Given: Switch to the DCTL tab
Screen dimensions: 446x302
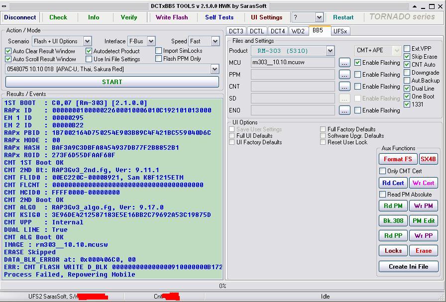Looking at the screenshot, I should click(256, 31).
